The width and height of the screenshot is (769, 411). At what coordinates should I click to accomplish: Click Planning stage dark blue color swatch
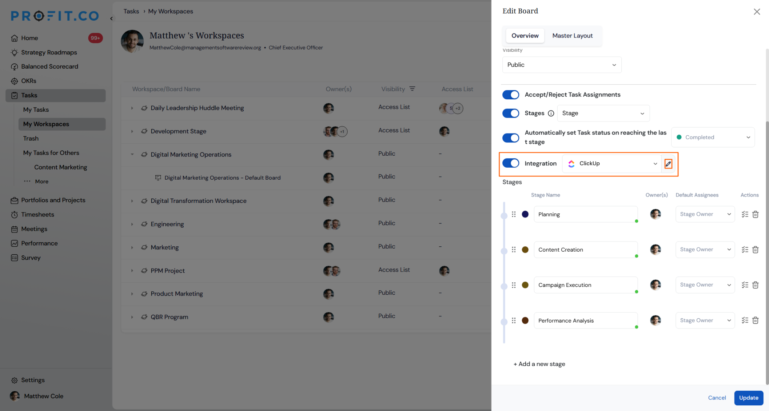525,214
